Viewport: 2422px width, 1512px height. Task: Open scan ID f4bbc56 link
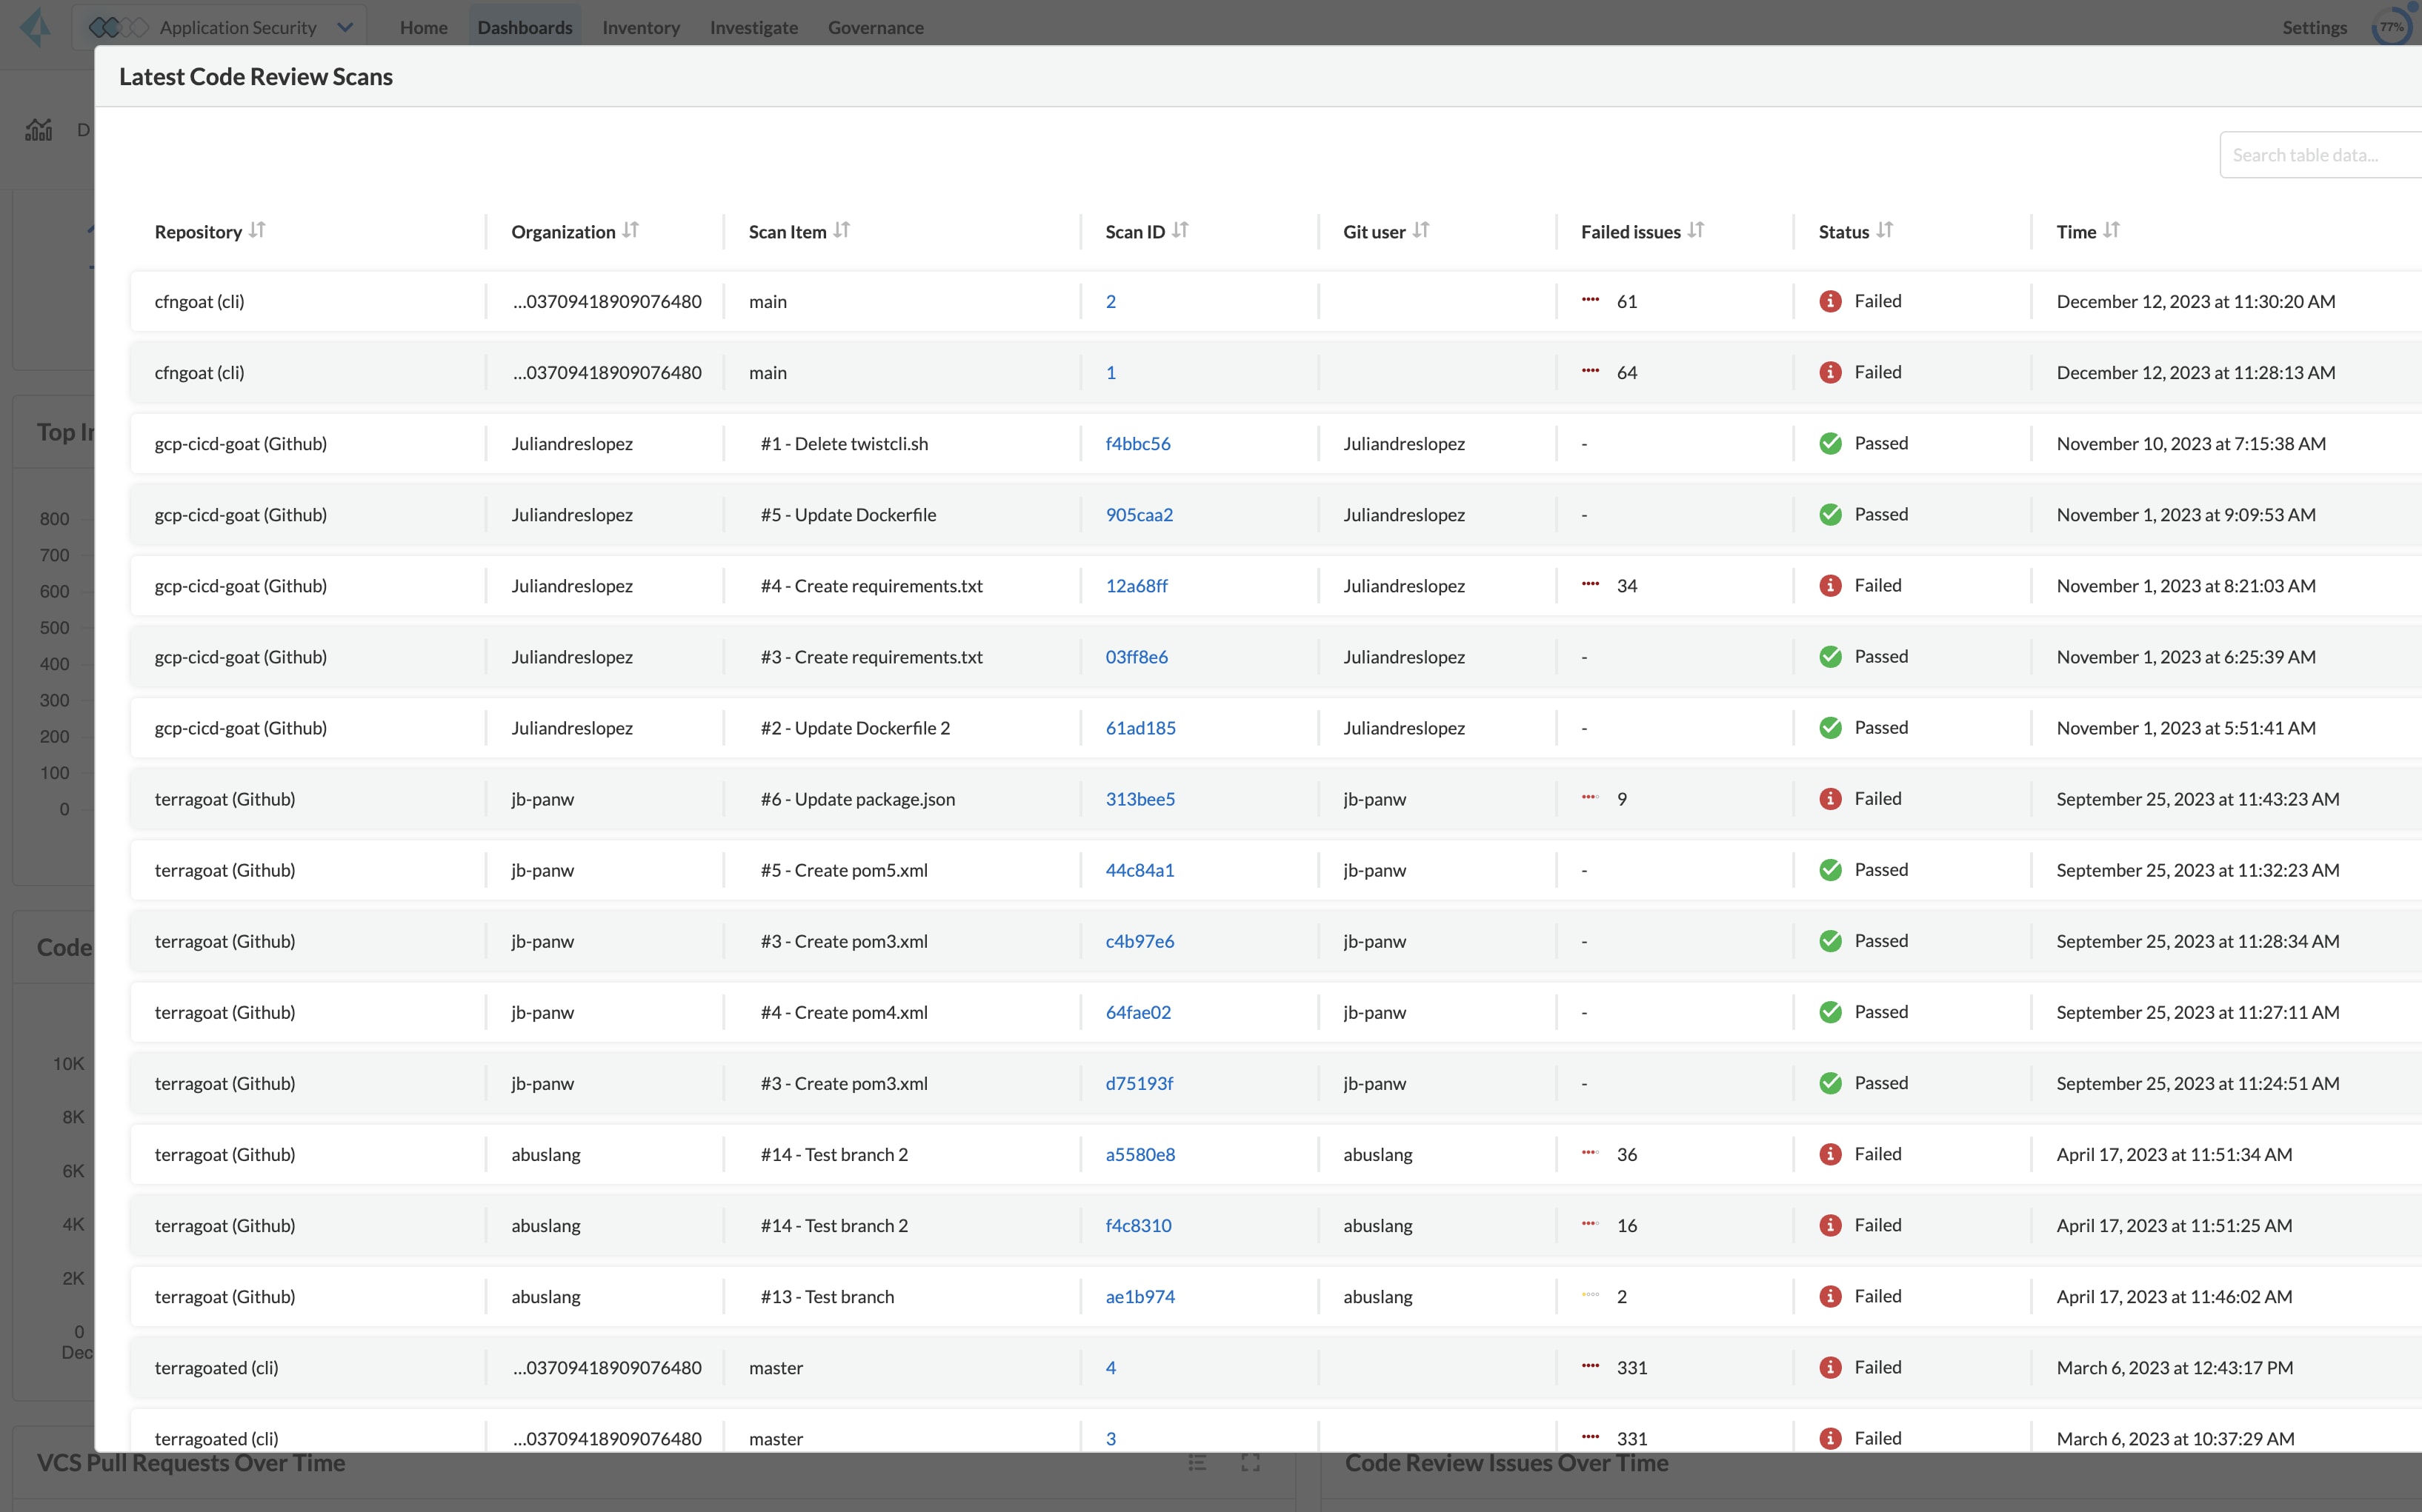coord(1137,443)
